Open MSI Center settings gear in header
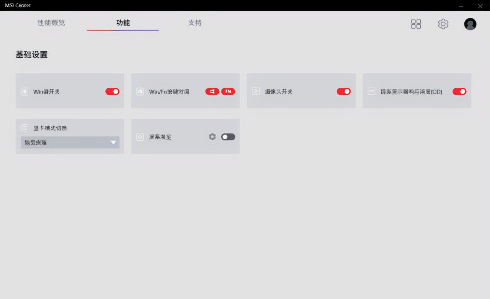 click(443, 24)
